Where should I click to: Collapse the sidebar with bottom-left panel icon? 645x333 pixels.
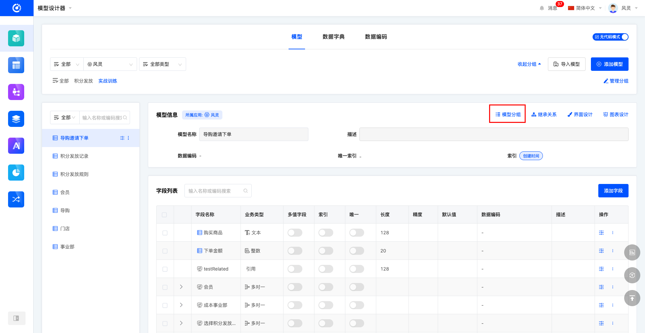pos(16,318)
